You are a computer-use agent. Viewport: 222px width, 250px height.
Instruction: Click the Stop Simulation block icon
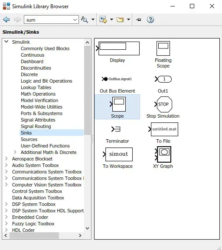pos(163,104)
